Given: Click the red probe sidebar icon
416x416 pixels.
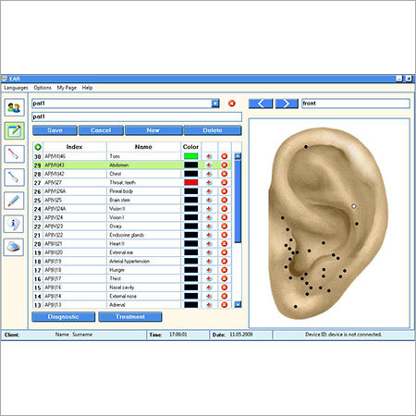Looking at the screenshot, I should 14,153.
